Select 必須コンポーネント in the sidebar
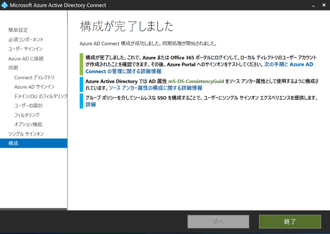This screenshot has height=234, width=330. 26,40
